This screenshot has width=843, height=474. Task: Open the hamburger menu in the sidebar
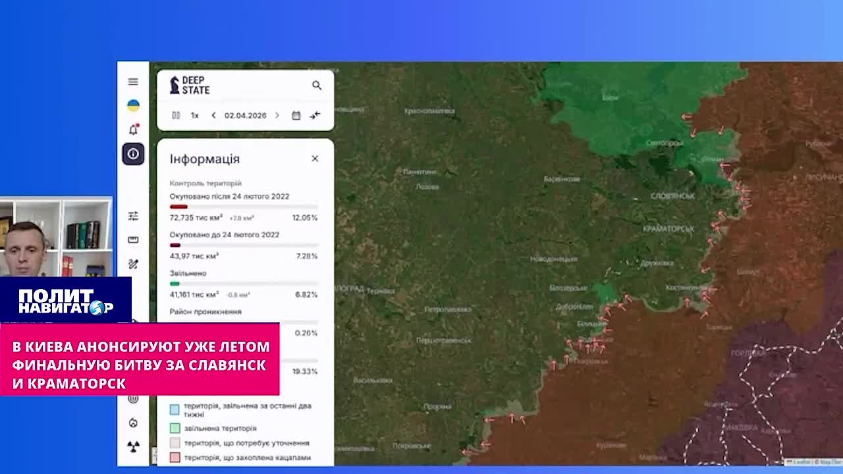pyautogui.click(x=133, y=82)
